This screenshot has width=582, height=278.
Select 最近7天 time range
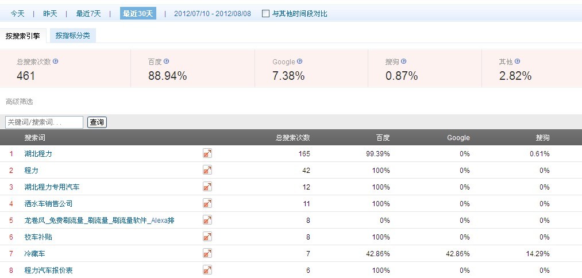coord(88,14)
